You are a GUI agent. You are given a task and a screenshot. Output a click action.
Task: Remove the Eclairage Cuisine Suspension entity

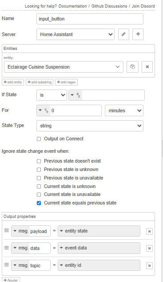(147, 67)
